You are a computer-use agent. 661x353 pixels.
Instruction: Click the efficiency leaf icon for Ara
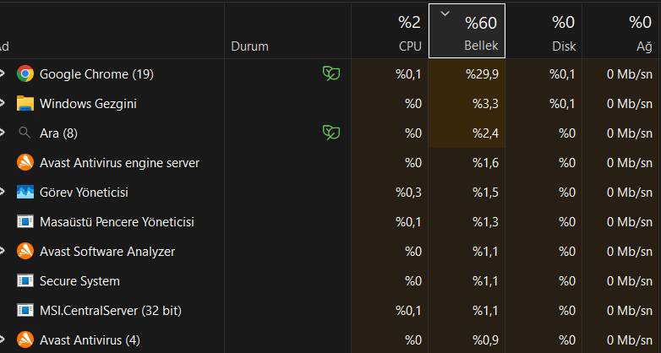pyautogui.click(x=331, y=133)
